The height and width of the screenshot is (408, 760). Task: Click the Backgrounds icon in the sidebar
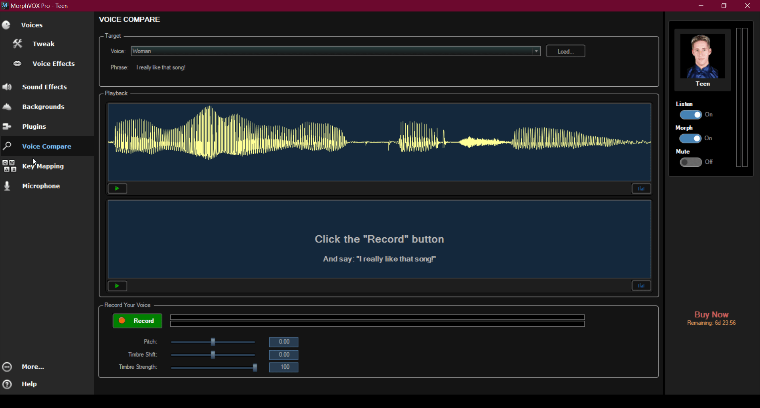click(x=7, y=107)
